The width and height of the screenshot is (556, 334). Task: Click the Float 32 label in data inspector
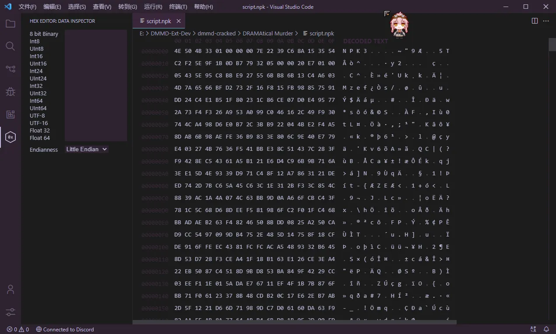(x=40, y=130)
